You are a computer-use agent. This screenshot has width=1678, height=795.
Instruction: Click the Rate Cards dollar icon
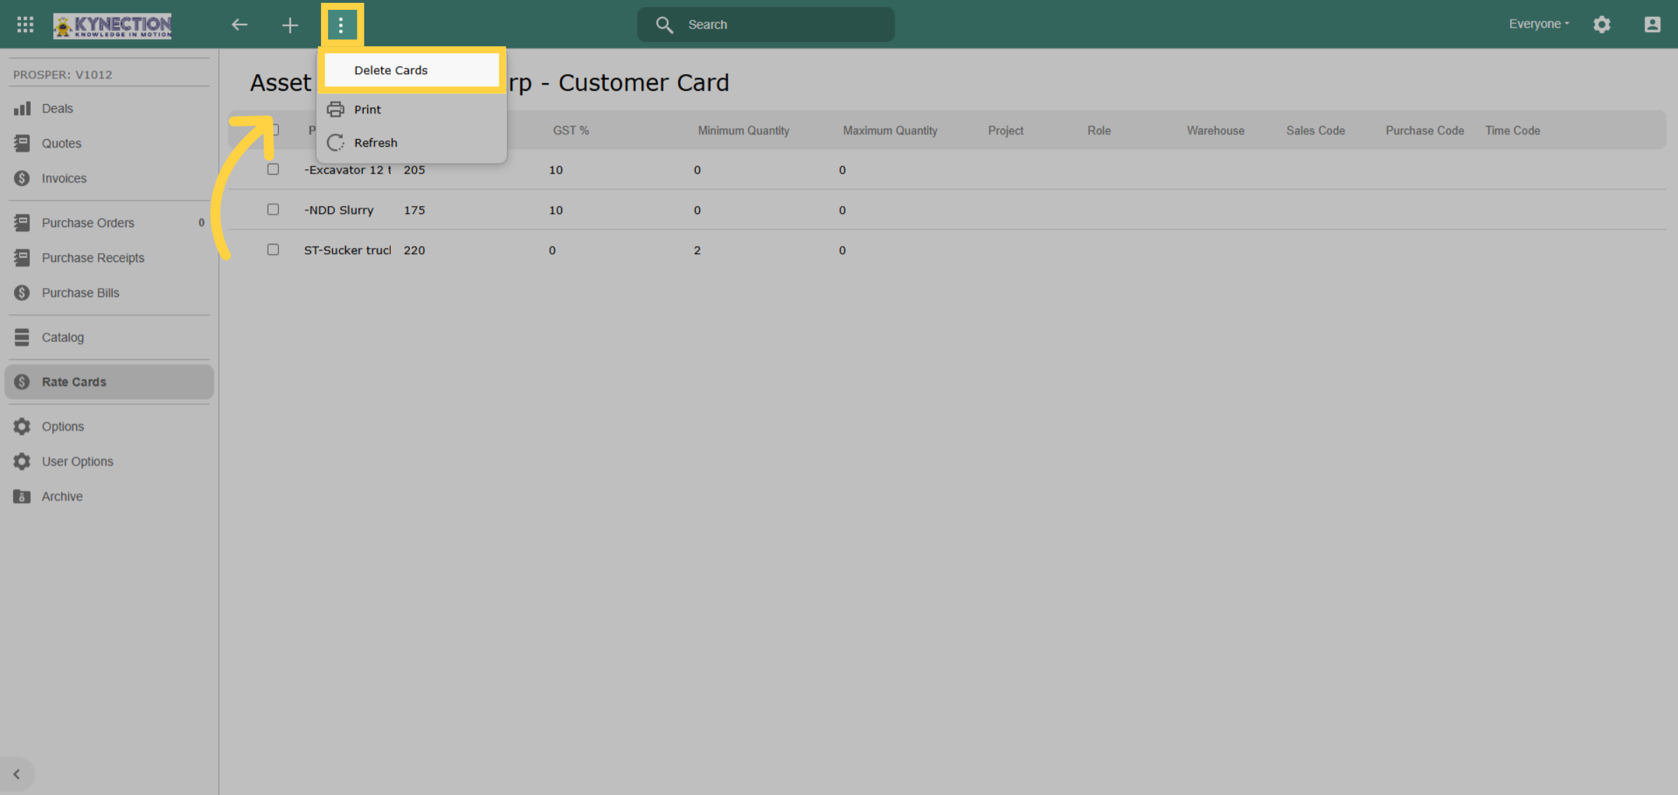pos(22,382)
